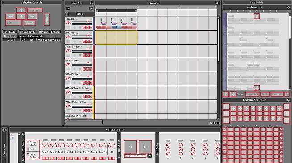
Task: Select the pencil tool in Note Edit
Action: 91,8
